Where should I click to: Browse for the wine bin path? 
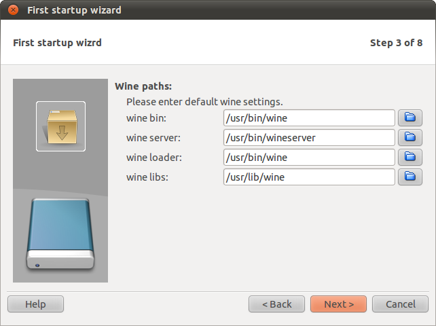coord(410,118)
